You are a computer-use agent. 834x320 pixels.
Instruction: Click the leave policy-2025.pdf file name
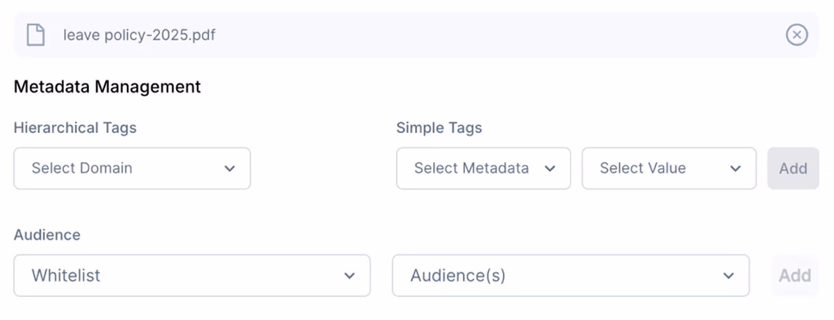point(139,35)
